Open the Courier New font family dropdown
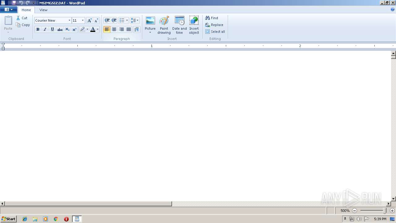396x223 pixels. click(69, 20)
